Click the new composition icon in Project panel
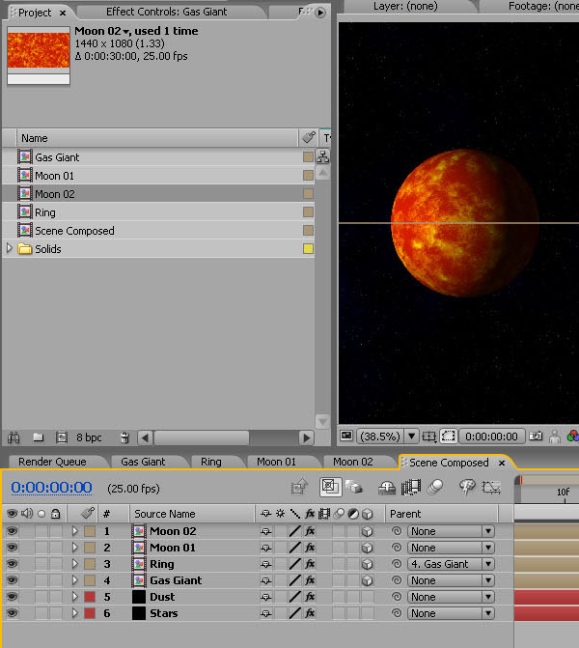 tap(62, 437)
